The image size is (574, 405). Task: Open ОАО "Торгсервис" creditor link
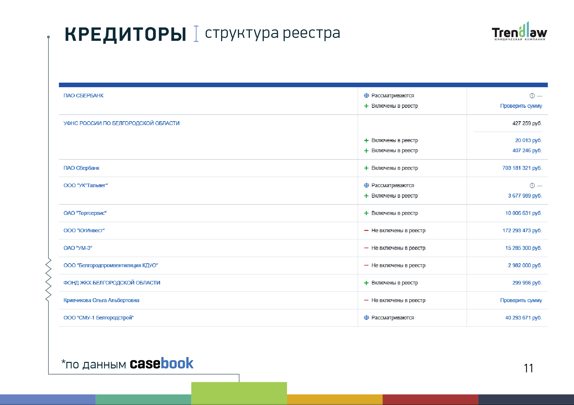[x=85, y=213]
